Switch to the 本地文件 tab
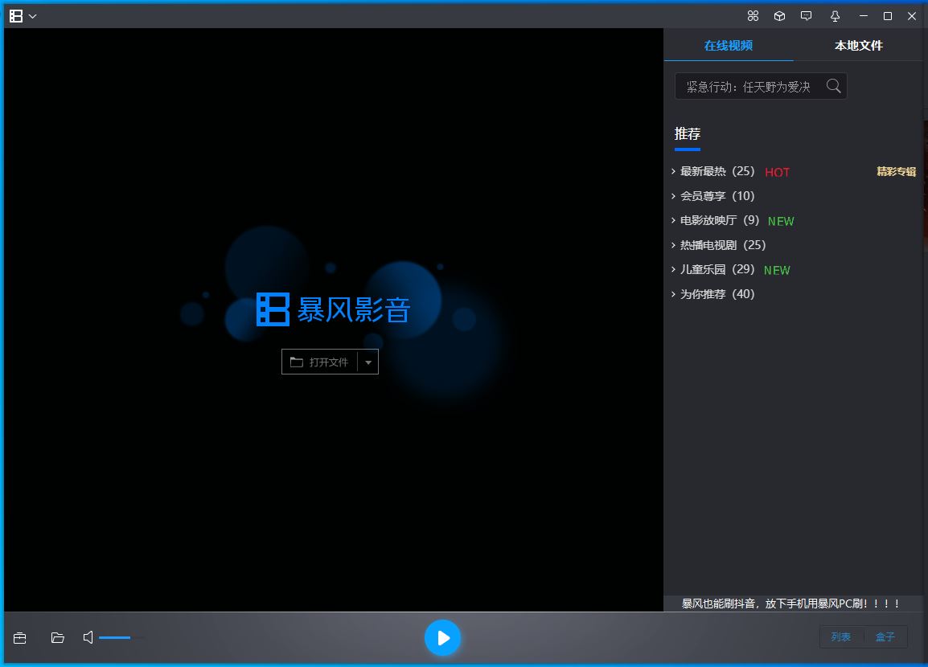This screenshot has height=667, width=928. point(858,46)
